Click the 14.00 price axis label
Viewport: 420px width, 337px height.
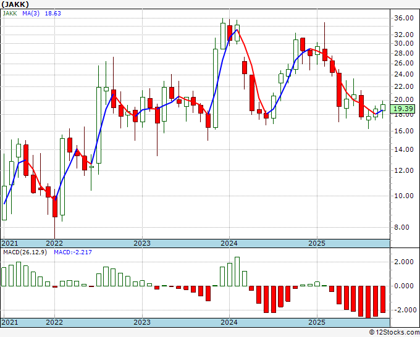pos(404,149)
